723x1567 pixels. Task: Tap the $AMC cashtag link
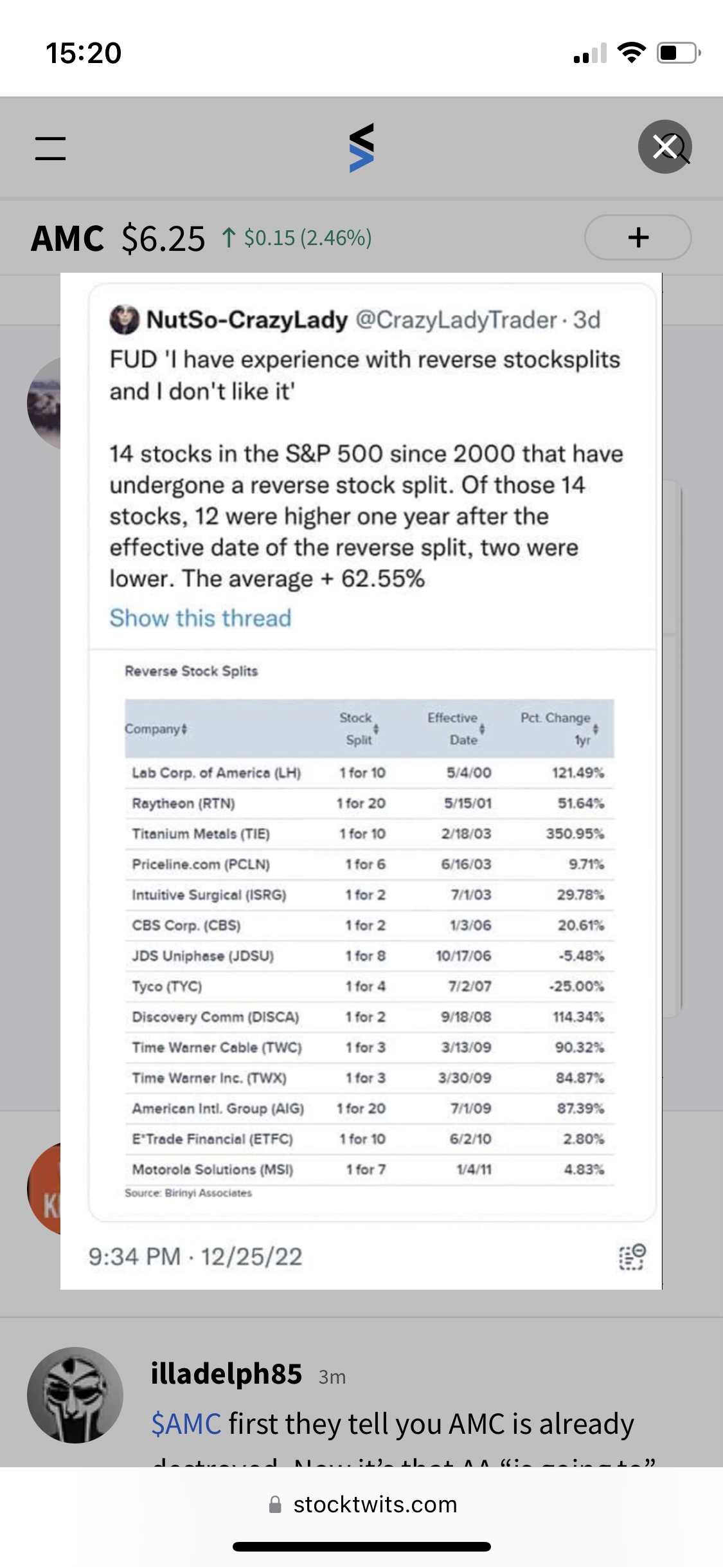(186, 1424)
